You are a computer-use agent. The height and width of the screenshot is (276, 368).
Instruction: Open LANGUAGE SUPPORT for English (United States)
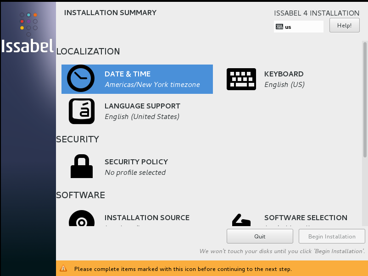click(x=142, y=111)
